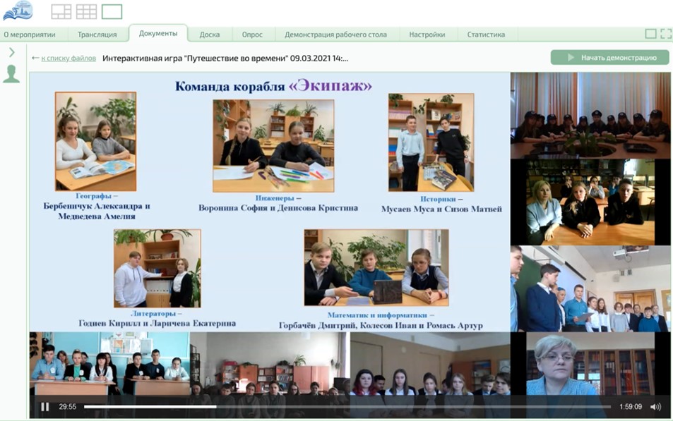Screen dimensions: 673x421
Task: Click the video progress bar to seek
Action: 346,407
